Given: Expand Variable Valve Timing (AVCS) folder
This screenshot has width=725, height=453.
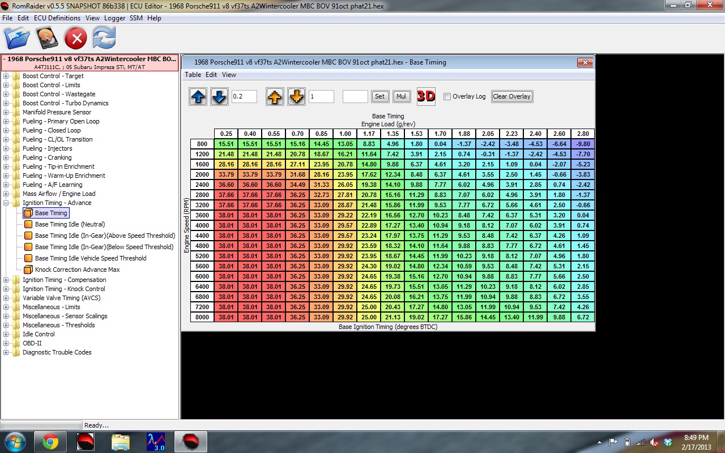Looking at the screenshot, I should (x=6, y=298).
